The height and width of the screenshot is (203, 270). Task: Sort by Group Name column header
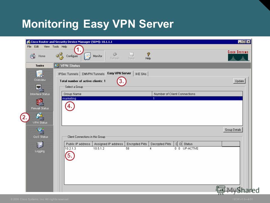click(x=107, y=94)
